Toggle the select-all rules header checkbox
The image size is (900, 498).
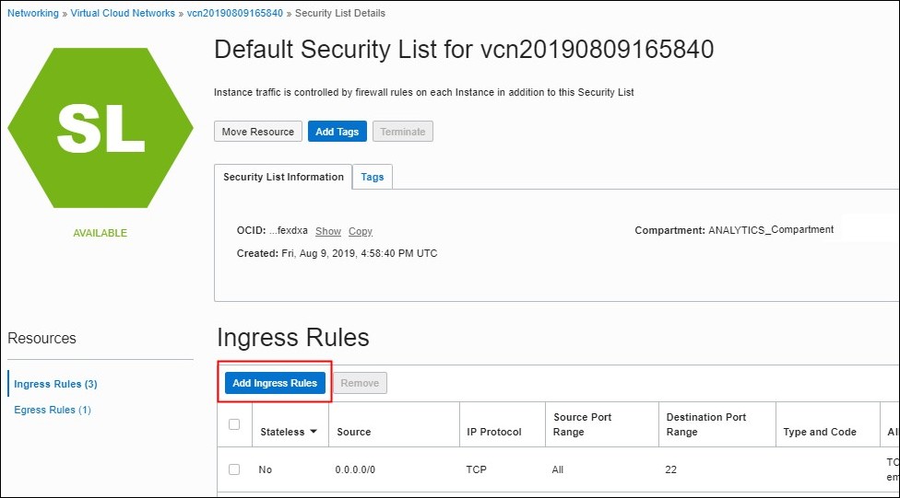[234, 424]
